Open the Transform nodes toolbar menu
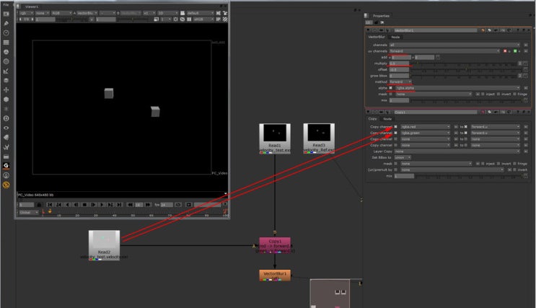 pos(6,89)
